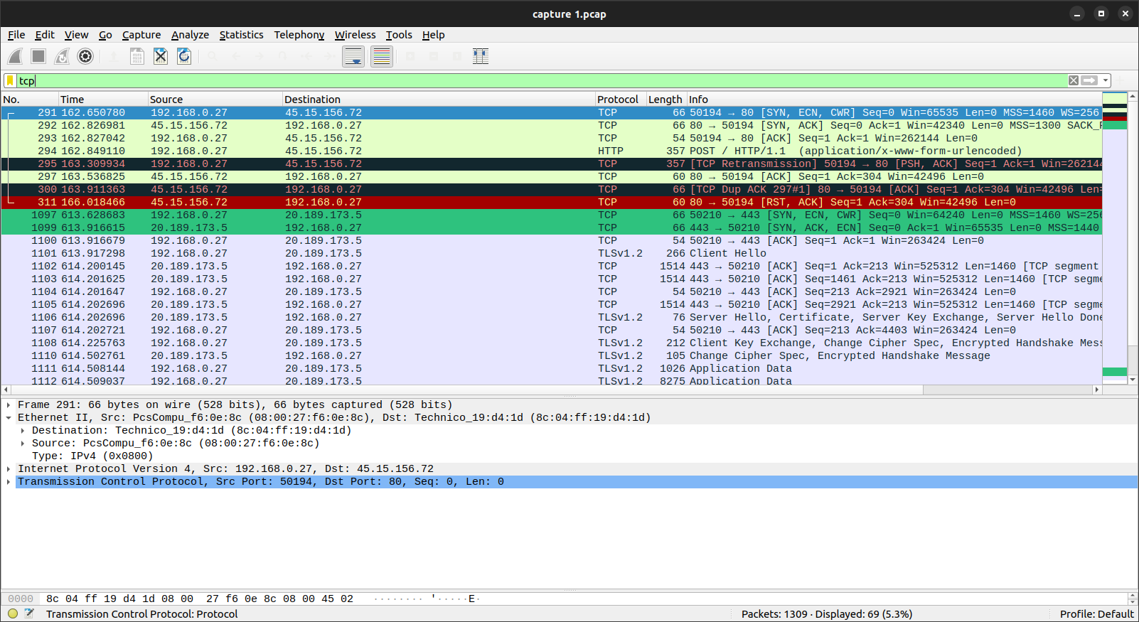This screenshot has width=1139, height=622.
Task: Click the Close capture file X icon
Action: pos(161,56)
